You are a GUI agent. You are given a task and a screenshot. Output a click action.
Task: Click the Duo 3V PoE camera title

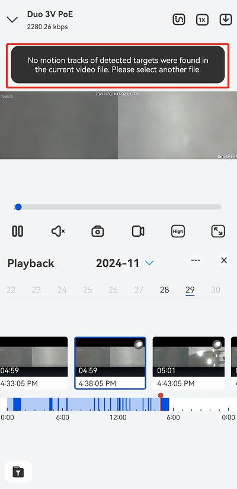point(50,14)
